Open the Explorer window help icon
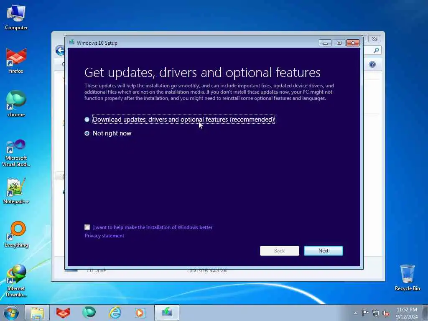This screenshot has width=428, height=321. (372, 64)
